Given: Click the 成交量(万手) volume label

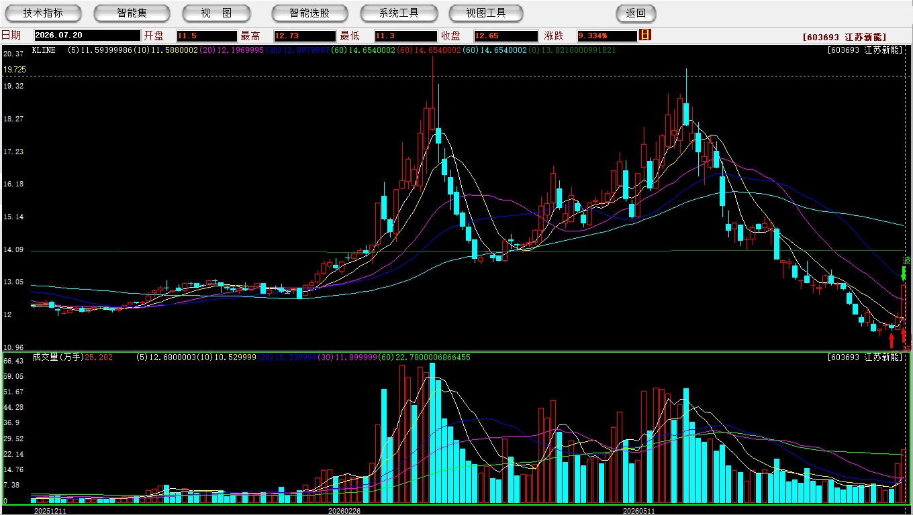Looking at the screenshot, I should (x=58, y=357).
